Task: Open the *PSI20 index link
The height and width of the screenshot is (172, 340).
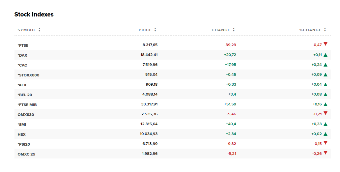Action: (x=24, y=144)
